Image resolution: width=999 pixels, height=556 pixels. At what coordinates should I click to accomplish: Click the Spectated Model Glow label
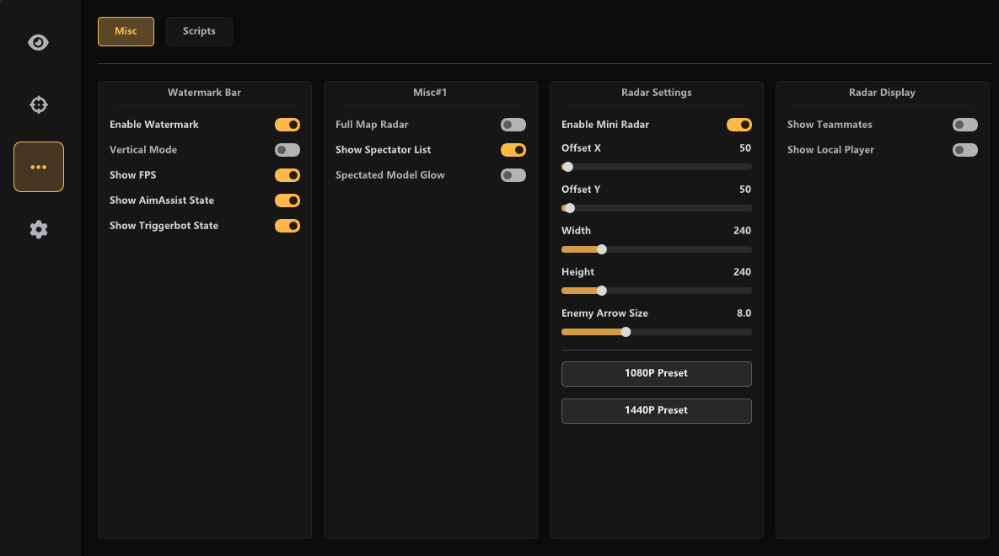(x=390, y=175)
